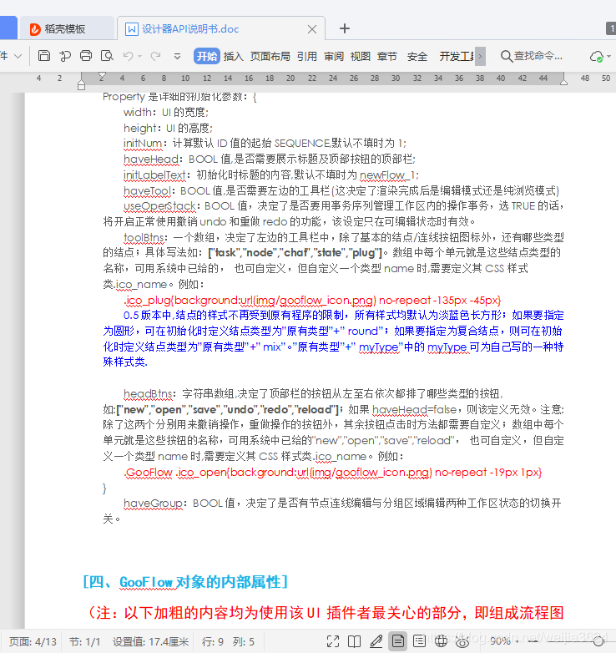Print the document via printer icon
This screenshot has width=616, height=653.
click(x=86, y=56)
